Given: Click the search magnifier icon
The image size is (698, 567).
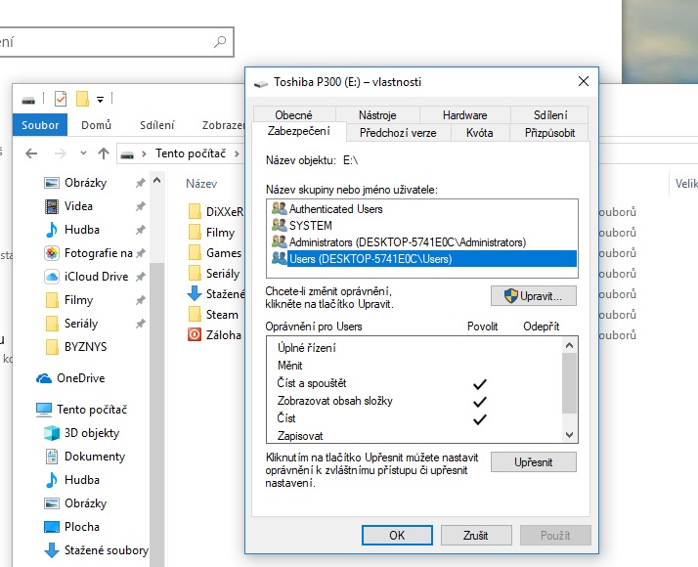Looking at the screenshot, I should 220,42.
